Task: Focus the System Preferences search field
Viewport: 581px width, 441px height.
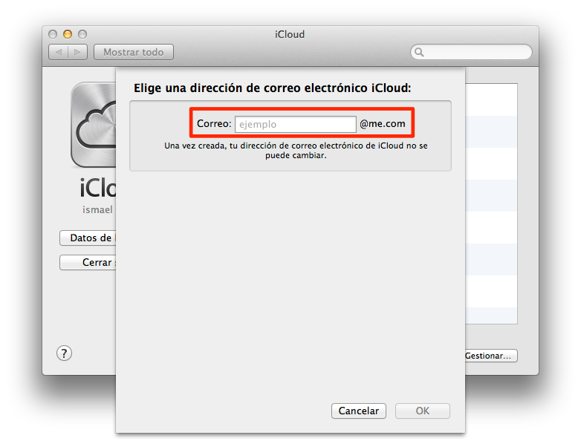Action: click(471, 52)
